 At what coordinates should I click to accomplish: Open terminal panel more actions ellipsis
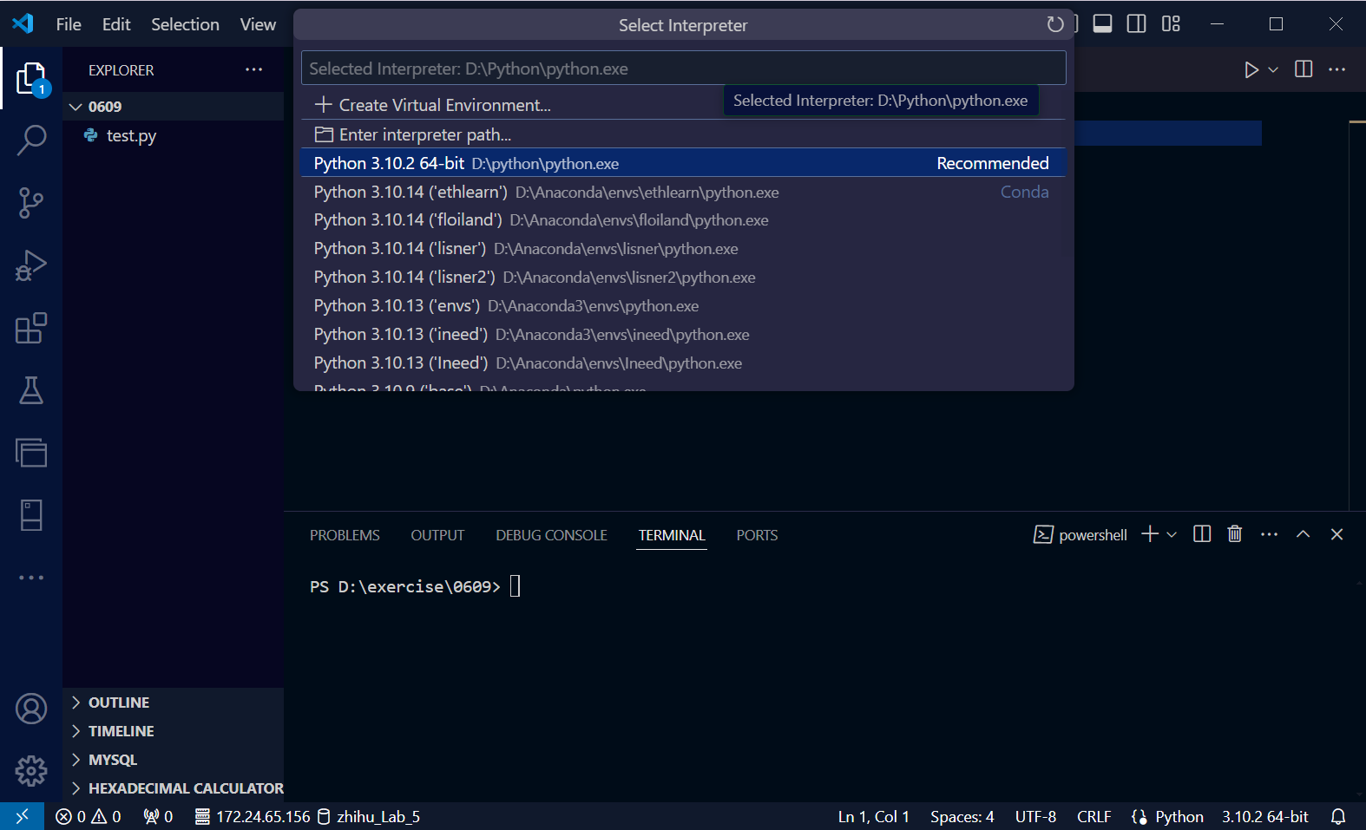click(1269, 534)
